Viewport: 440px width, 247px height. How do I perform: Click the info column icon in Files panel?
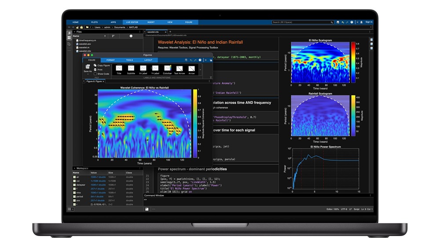pos(131,36)
